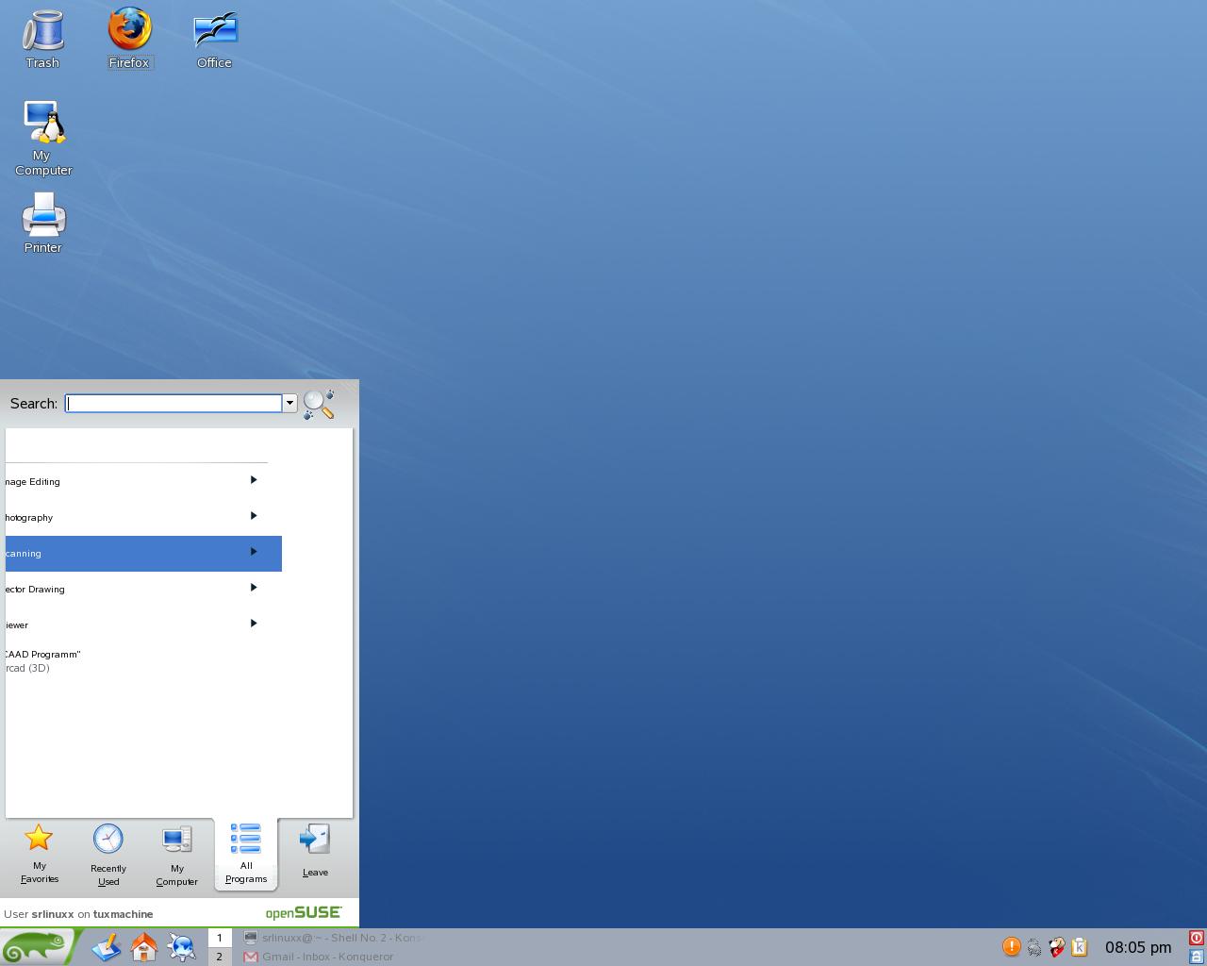Click the 08:05 pm clock
Image resolution: width=1207 pixels, height=966 pixels.
coord(1138,947)
